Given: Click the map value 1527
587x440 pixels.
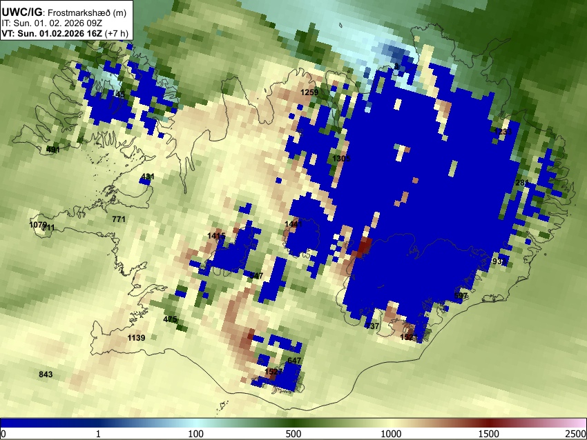Looking at the screenshot, I should point(273,372).
